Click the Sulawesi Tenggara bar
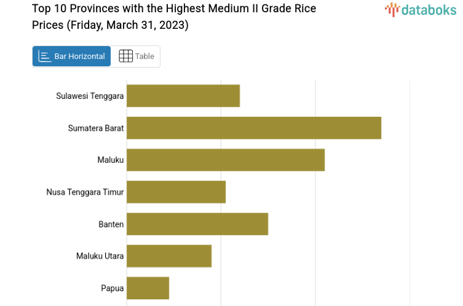Image resolution: width=463 pixels, height=306 pixels. pyautogui.click(x=183, y=96)
